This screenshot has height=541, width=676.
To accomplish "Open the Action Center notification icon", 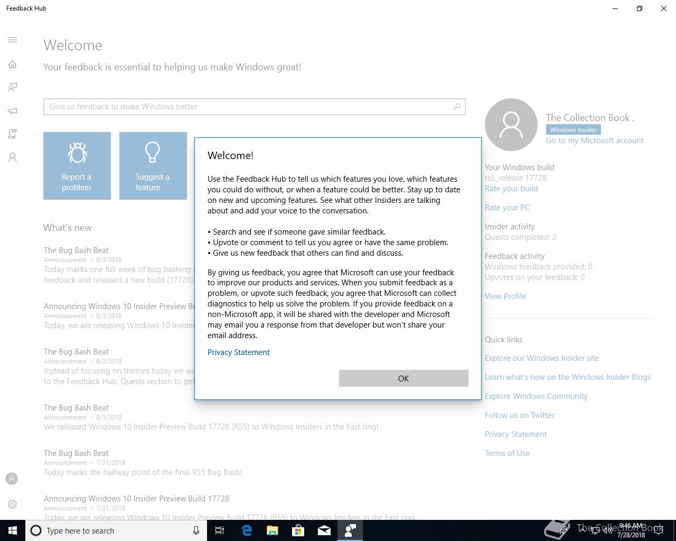I will point(659,530).
